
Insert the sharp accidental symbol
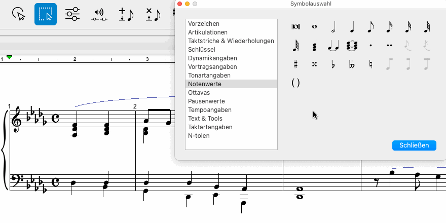[x=295, y=64]
